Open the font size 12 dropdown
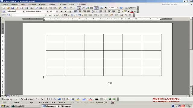This screenshot has height=108, width=193. (57, 11)
